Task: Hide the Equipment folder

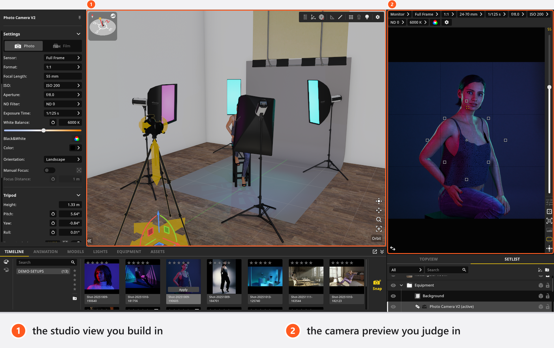Action: (x=393, y=285)
